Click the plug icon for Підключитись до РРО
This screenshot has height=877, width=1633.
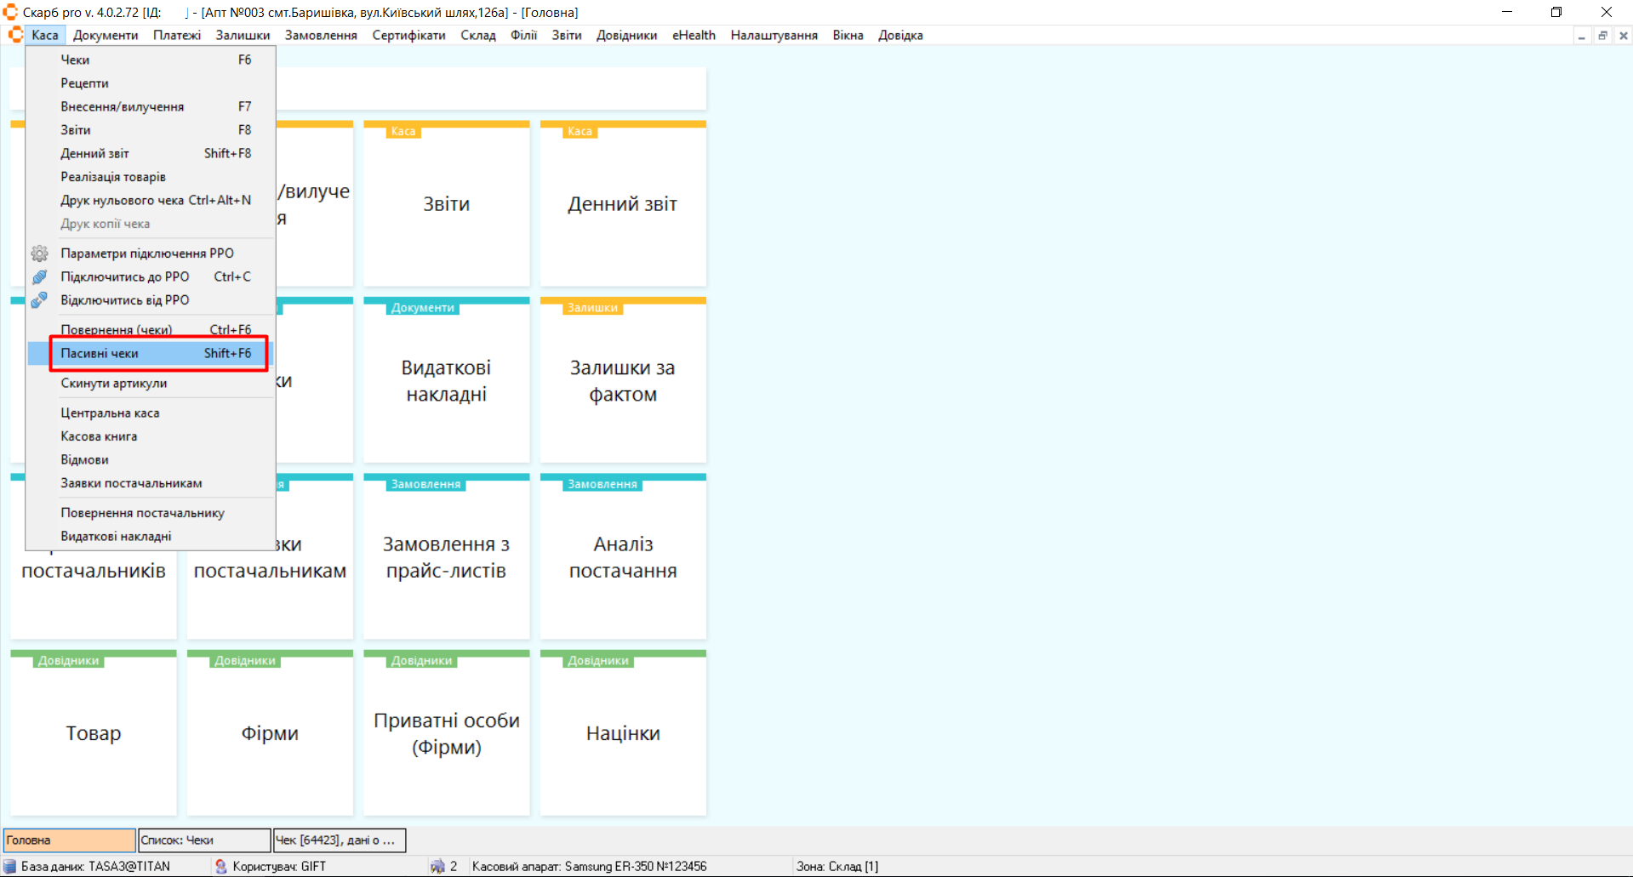(x=39, y=277)
